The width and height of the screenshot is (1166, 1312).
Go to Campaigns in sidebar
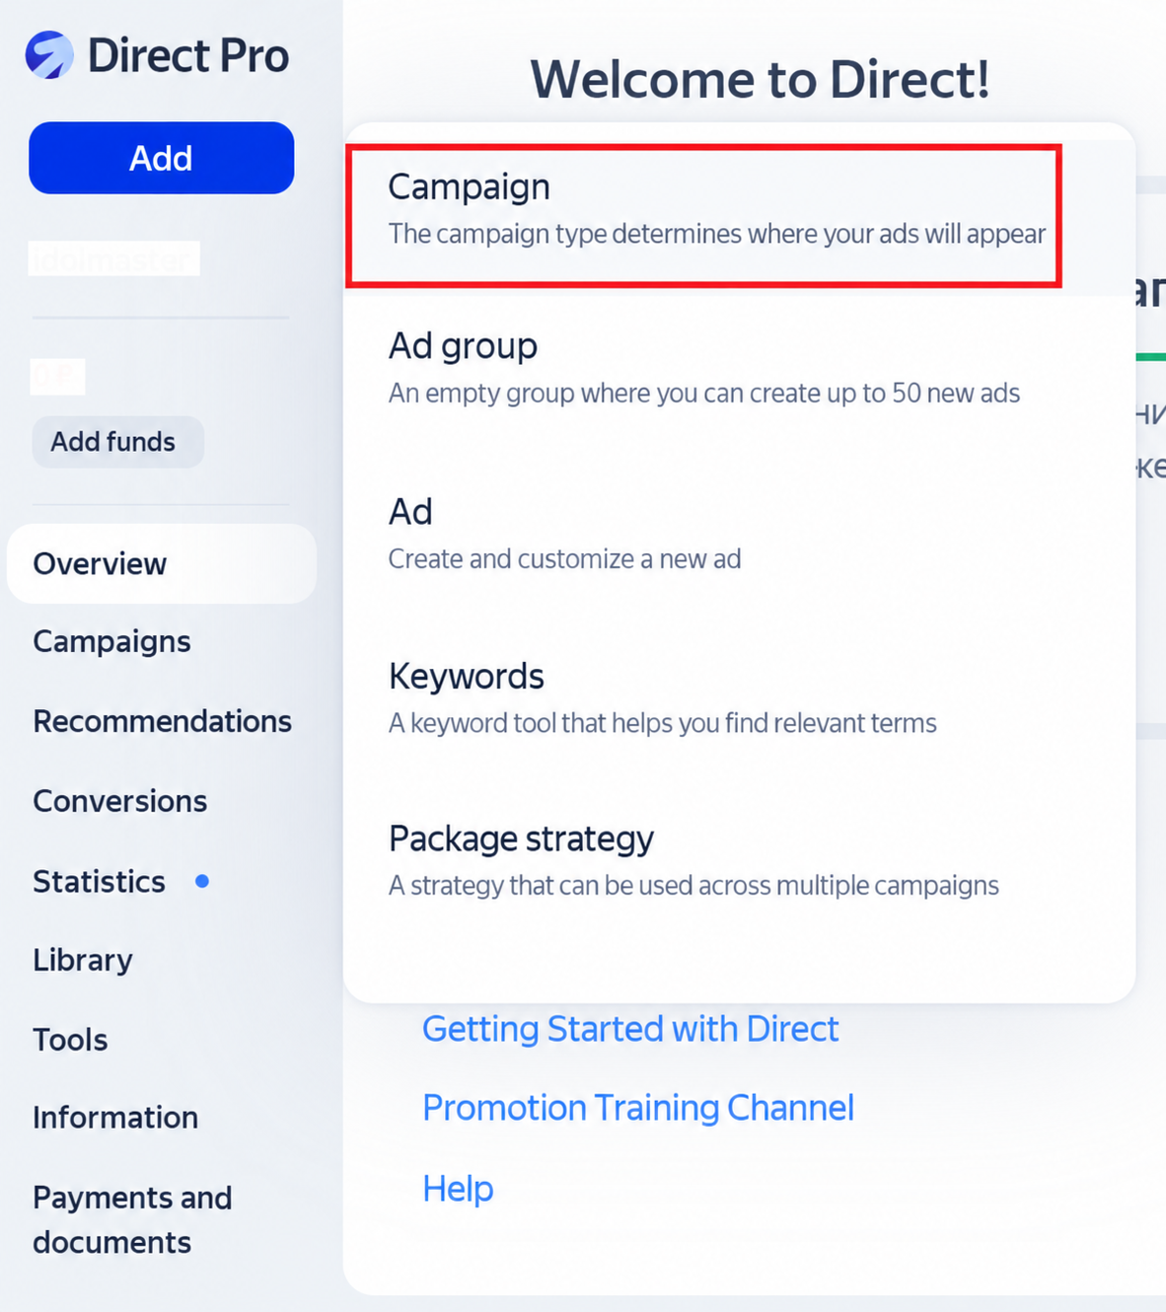tap(111, 642)
